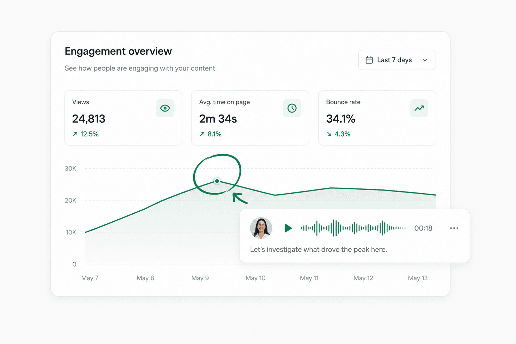Click the upward arrow beside 12.5%
Image resolution: width=516 pixels, height=344 pixels.
click(x=75, y=134)
